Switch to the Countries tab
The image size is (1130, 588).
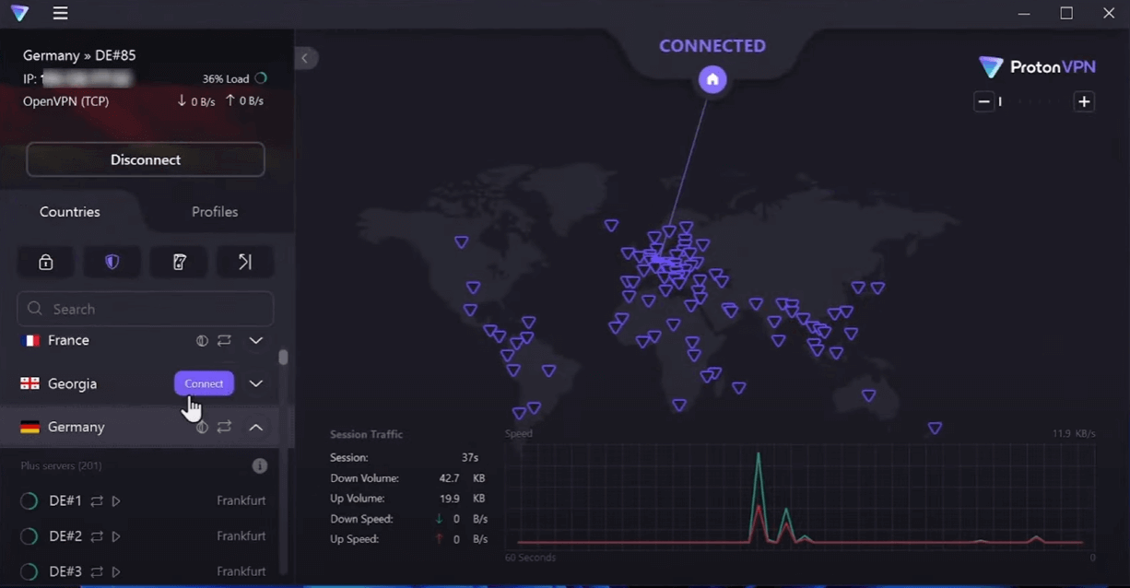pos(69,211)
